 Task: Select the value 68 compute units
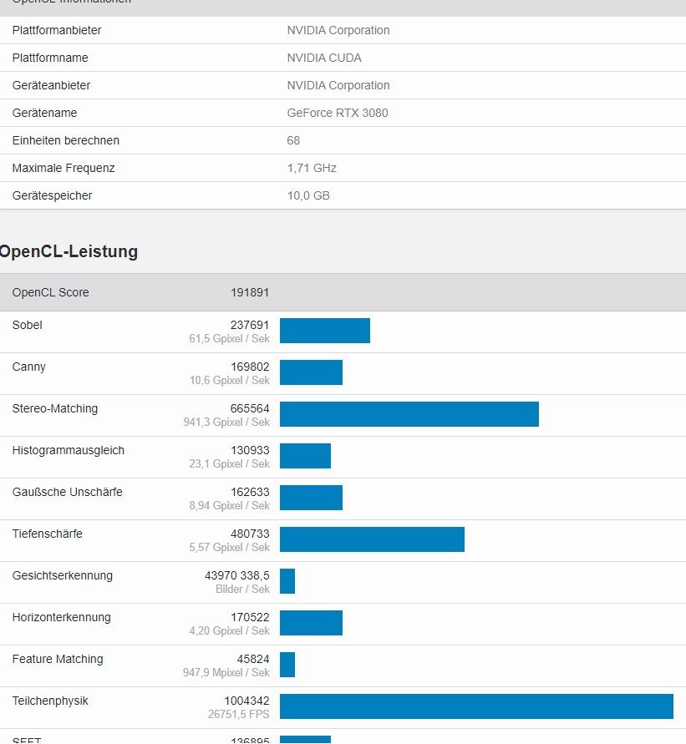[x=293, y=140]
